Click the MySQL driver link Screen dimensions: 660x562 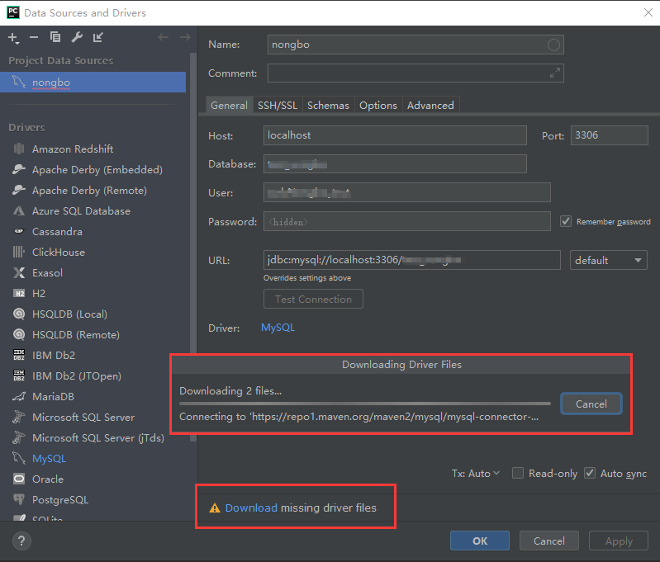tap(278, 328)
